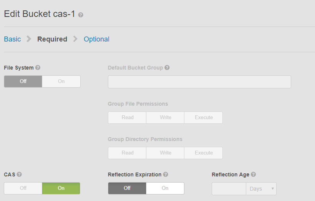315x201 pixels.
Task: Click Default Bucket Group help icon
Action: point(167,68)
